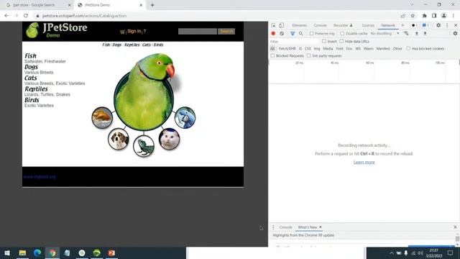Open the Fish category in sidebar
This screenshot has width=460, height=259.
[30, 56]
